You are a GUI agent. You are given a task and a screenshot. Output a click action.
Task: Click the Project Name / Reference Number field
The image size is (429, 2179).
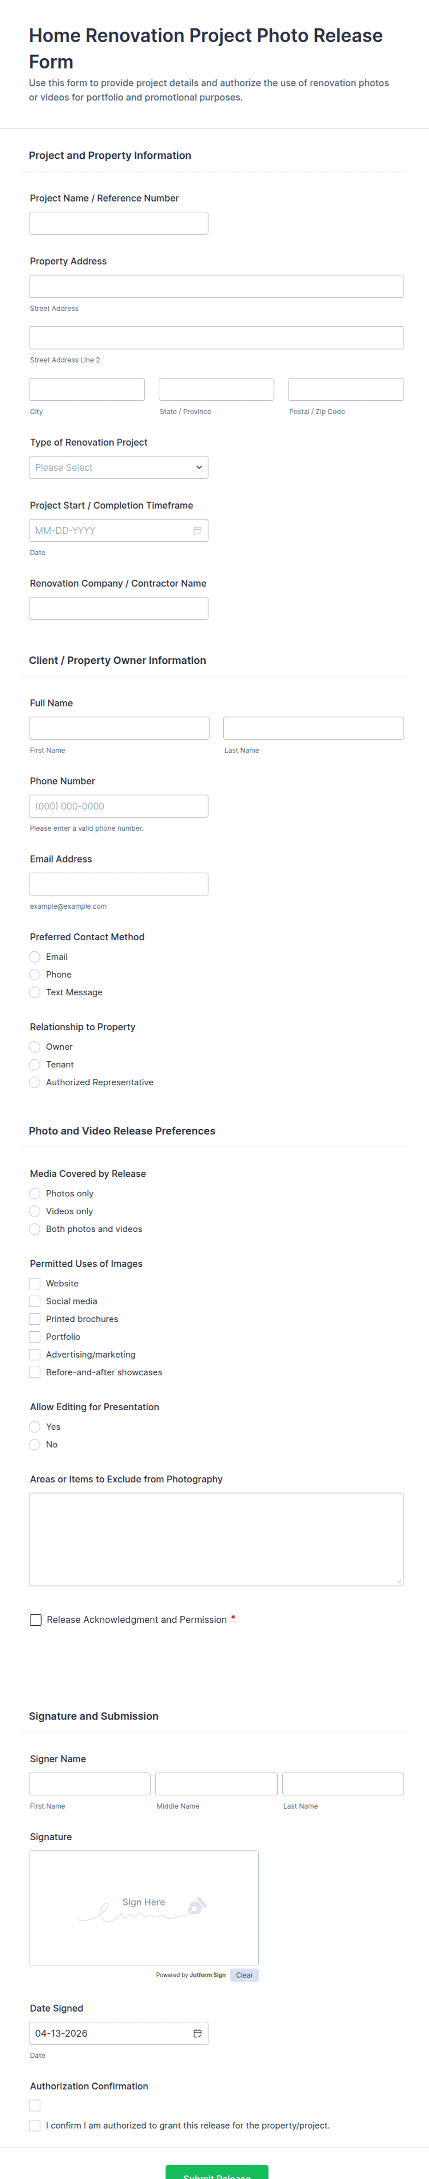pyautogui.click(x=118, y=223)
